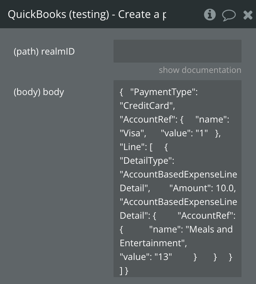Image resolution: width=256 pixels, height=284 pixels.
Task: Click the (path) realmID label
Action: [44, 52]
